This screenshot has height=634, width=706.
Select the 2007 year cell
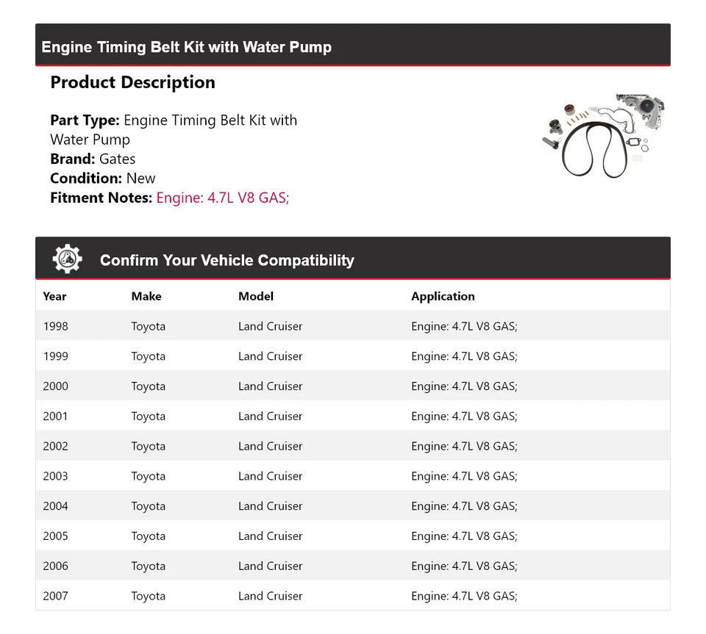(x=55, y=596)
